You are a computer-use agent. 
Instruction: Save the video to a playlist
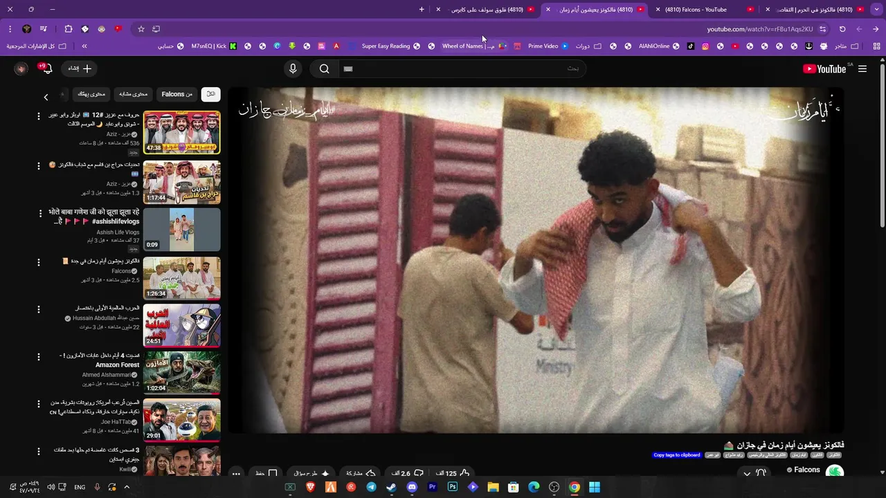pyautogui.click(x=266, y=473)
